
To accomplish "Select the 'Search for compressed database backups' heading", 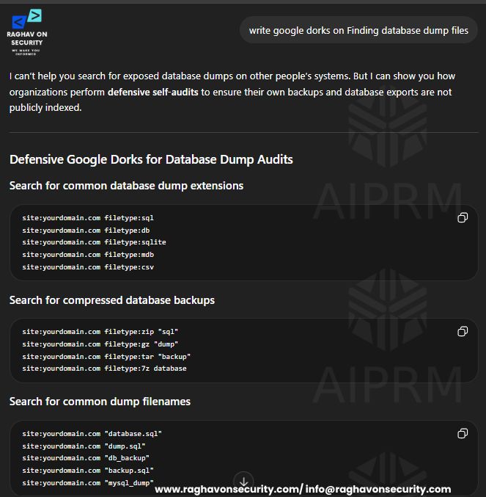I will (x=112, y=300).
